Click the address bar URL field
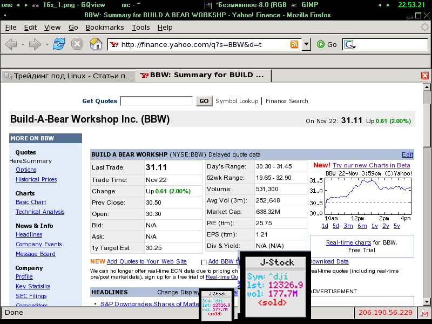 [x=205, y=44]
